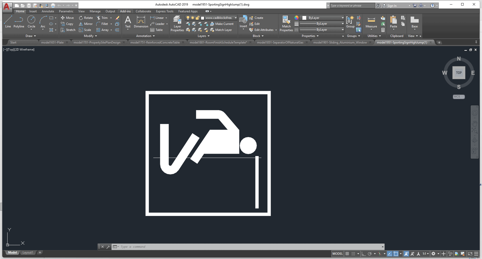The height and width of the screenshot is (259, 482).
Task: Click the Dimension annotation tool
Action: (141, 22)
